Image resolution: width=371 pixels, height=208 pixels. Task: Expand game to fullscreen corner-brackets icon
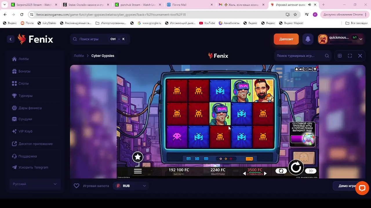(350, 56)
